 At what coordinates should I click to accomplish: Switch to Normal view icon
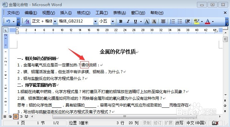5,117
